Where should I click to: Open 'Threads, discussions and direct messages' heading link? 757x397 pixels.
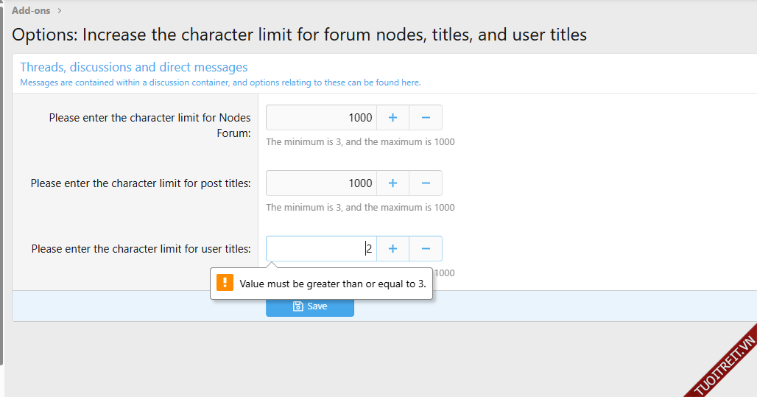coord(133,67)
